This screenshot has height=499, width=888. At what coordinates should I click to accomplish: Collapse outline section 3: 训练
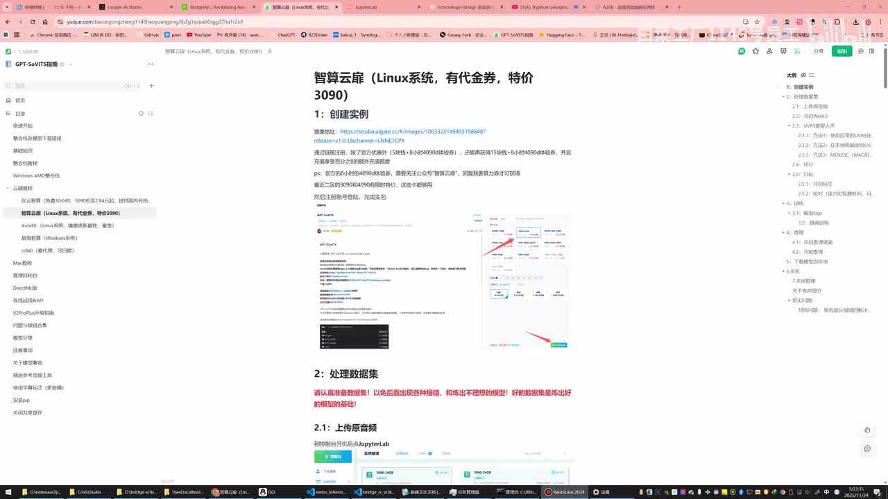tap(783, 204)
